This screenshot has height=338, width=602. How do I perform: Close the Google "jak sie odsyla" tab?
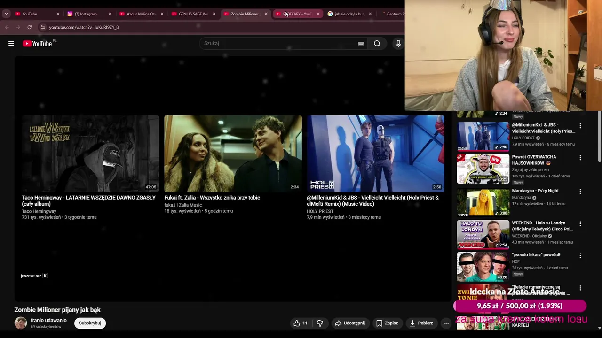(370, 14)
